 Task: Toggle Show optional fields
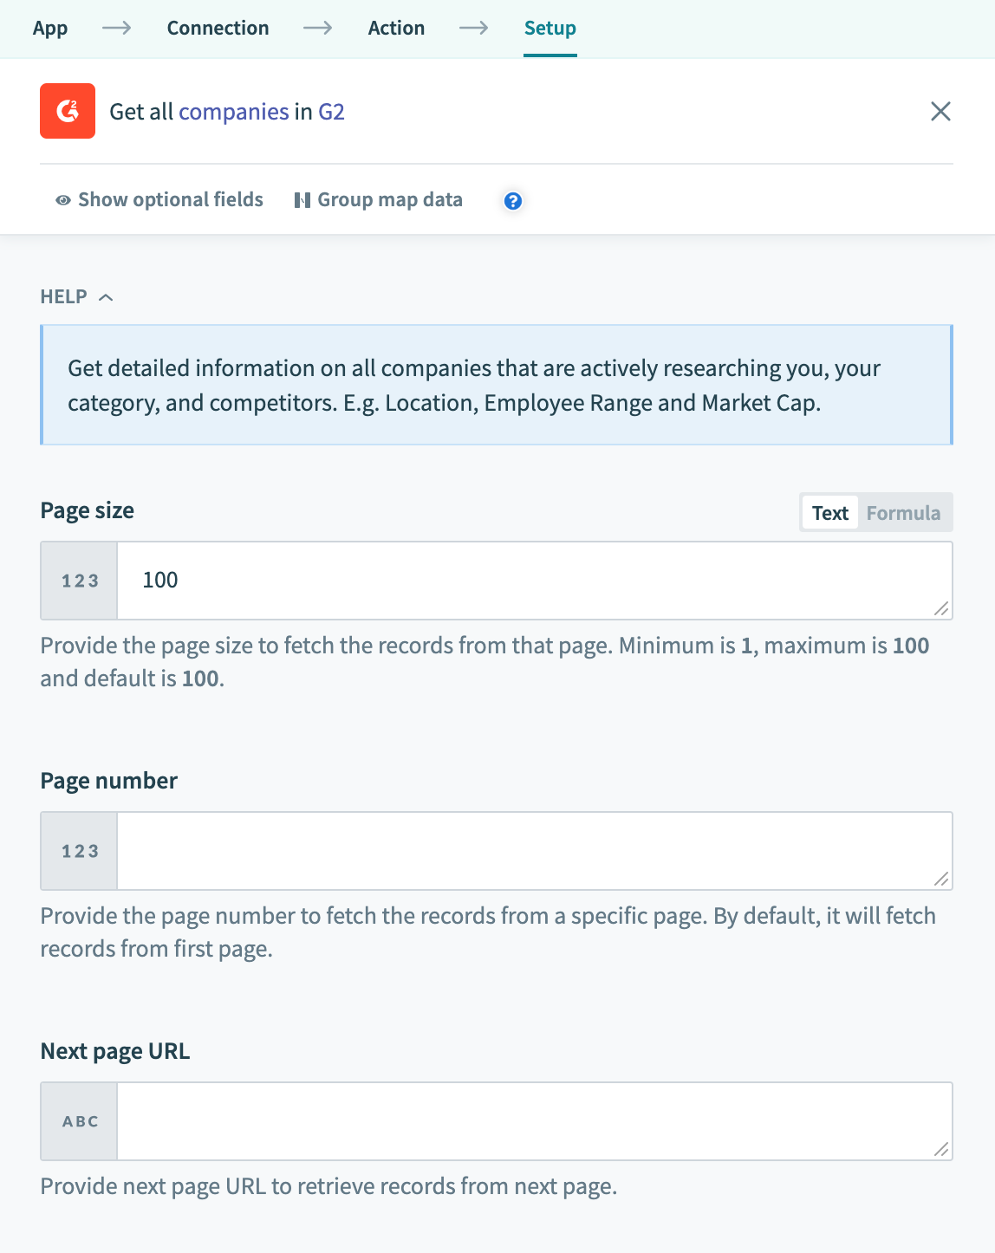pyautogui.click(x=170, y=200)
